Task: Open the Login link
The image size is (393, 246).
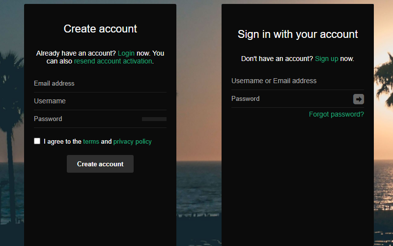Action: tap(126, 53)
